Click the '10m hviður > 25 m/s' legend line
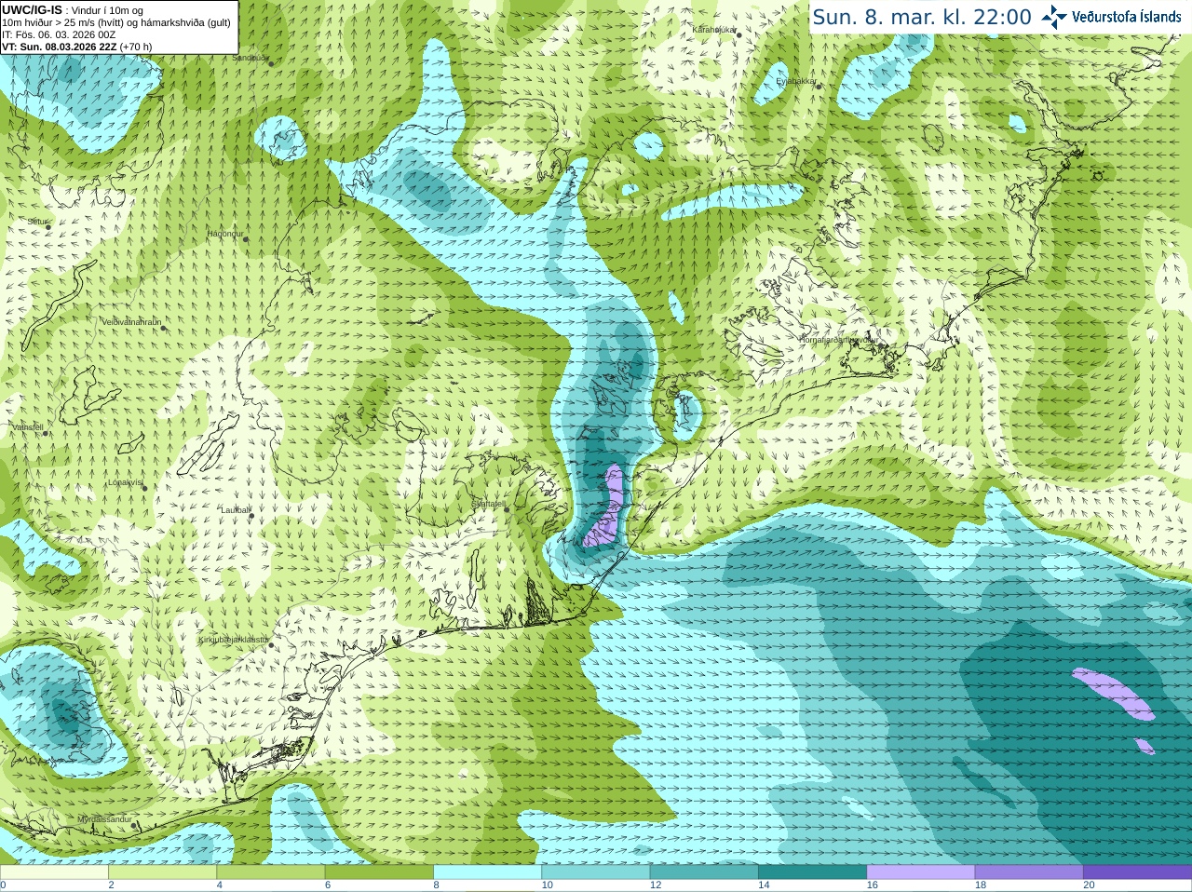 [x=116, y=22]
